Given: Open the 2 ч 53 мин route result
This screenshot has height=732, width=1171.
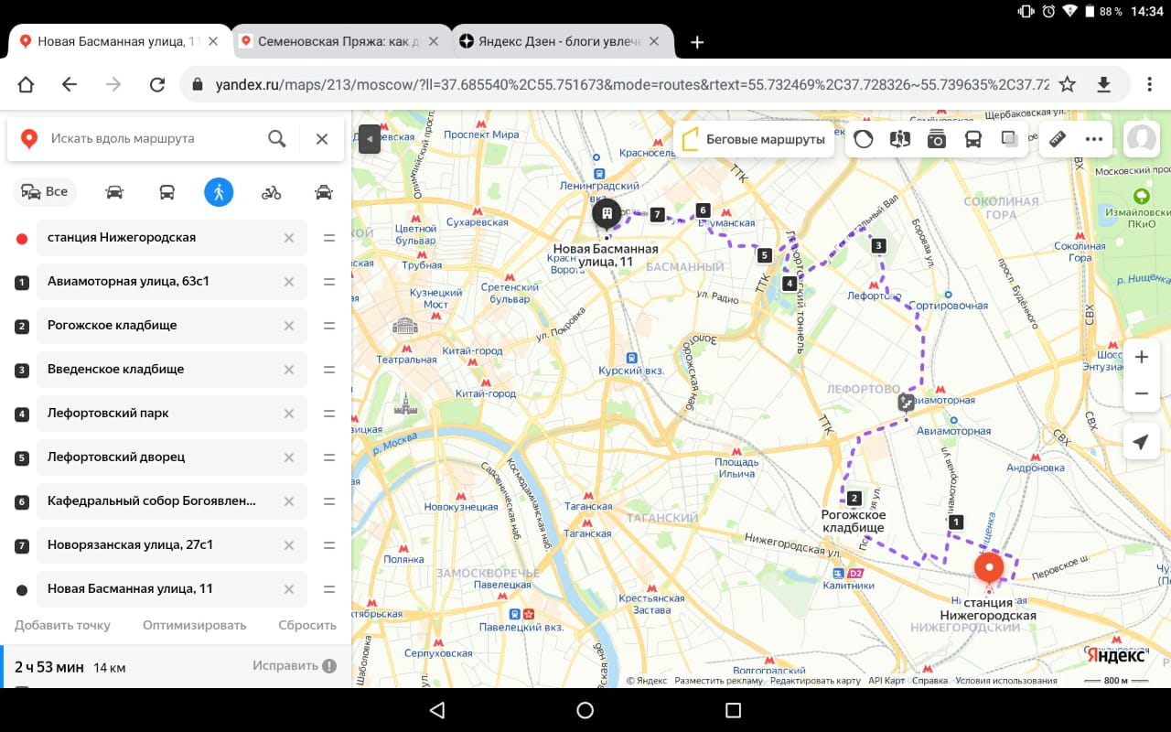Looking at the screenshot, I should 176,667.
